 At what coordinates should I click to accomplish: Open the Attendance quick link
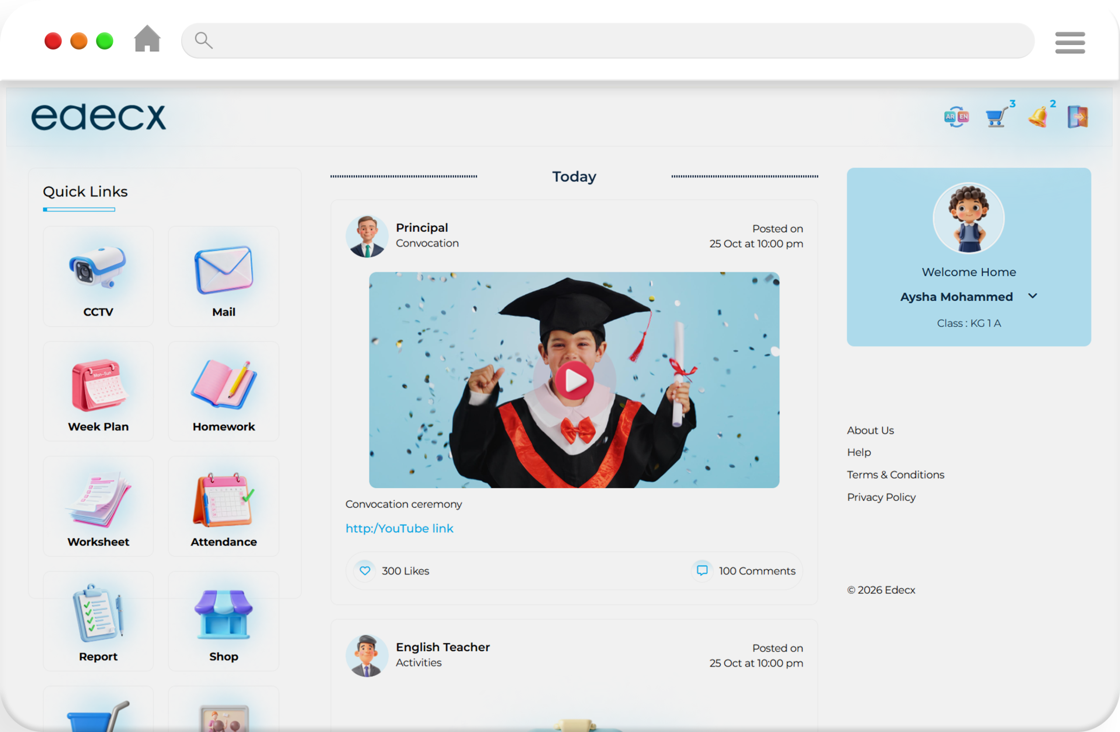click(224, 506)
